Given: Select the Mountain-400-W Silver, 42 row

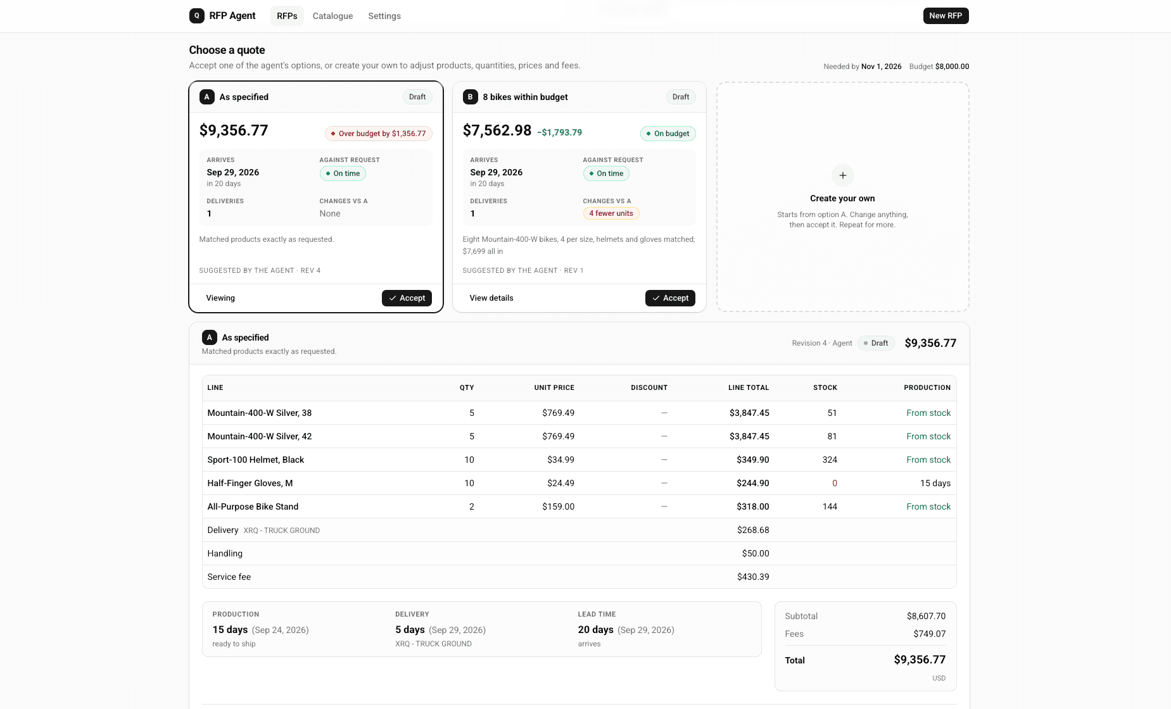Looking at the screenshot, I should [579, 436].
